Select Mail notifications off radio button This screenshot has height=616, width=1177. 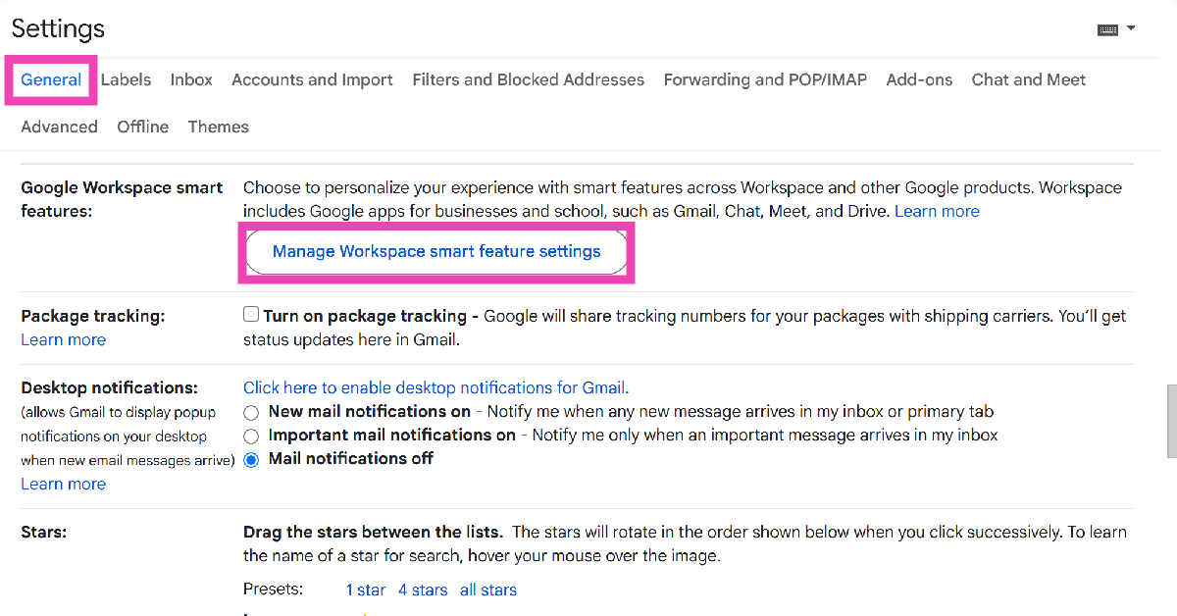(252, 459)
